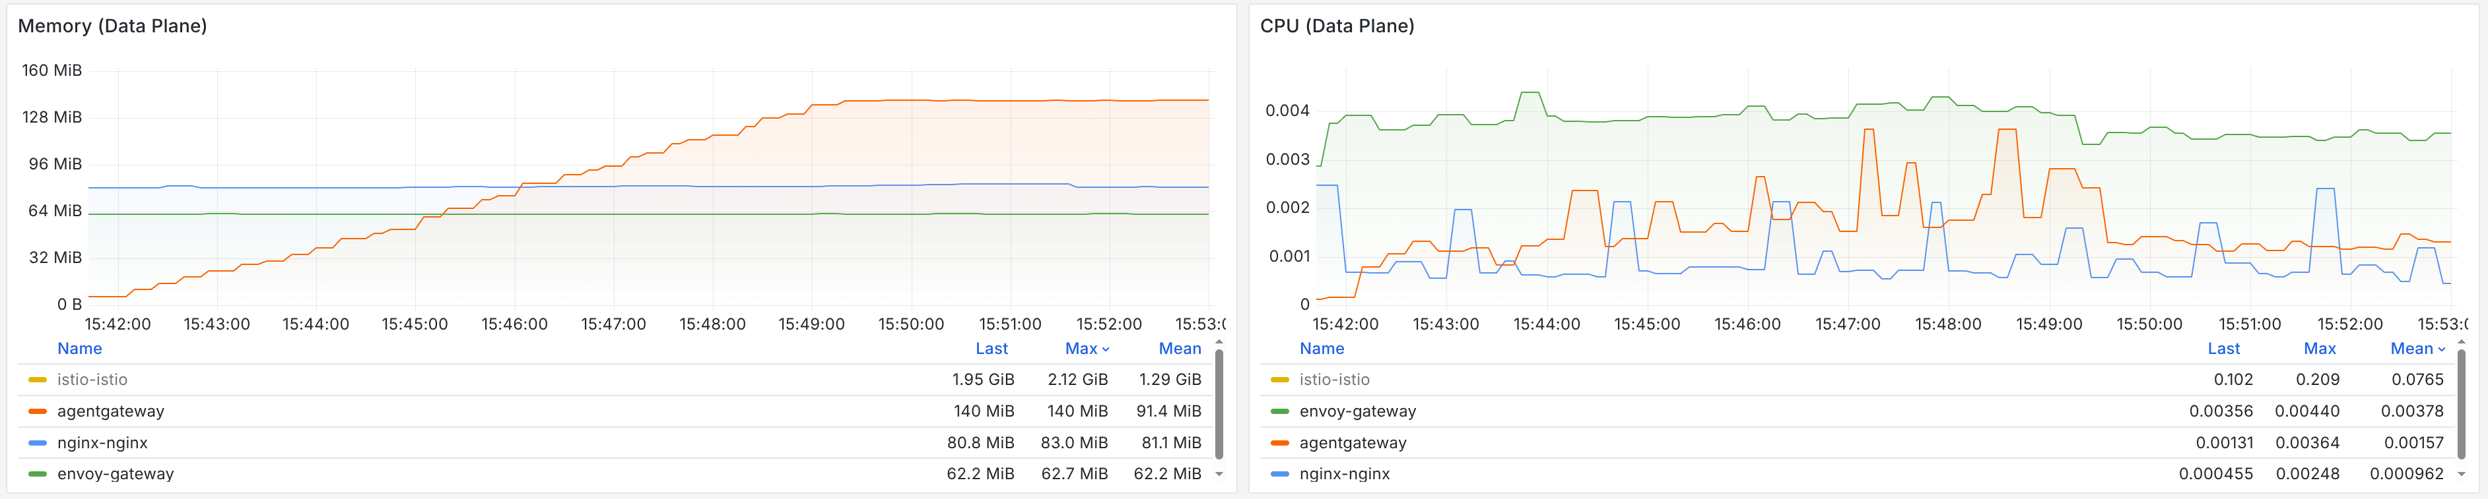
Task: Click the orange agentgateway color marker in CPU legend
Action: coord(1280,442)
